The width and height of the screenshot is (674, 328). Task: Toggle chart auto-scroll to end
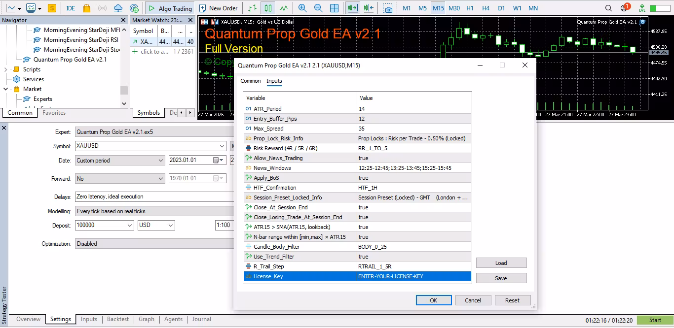[x=352, y=8]
